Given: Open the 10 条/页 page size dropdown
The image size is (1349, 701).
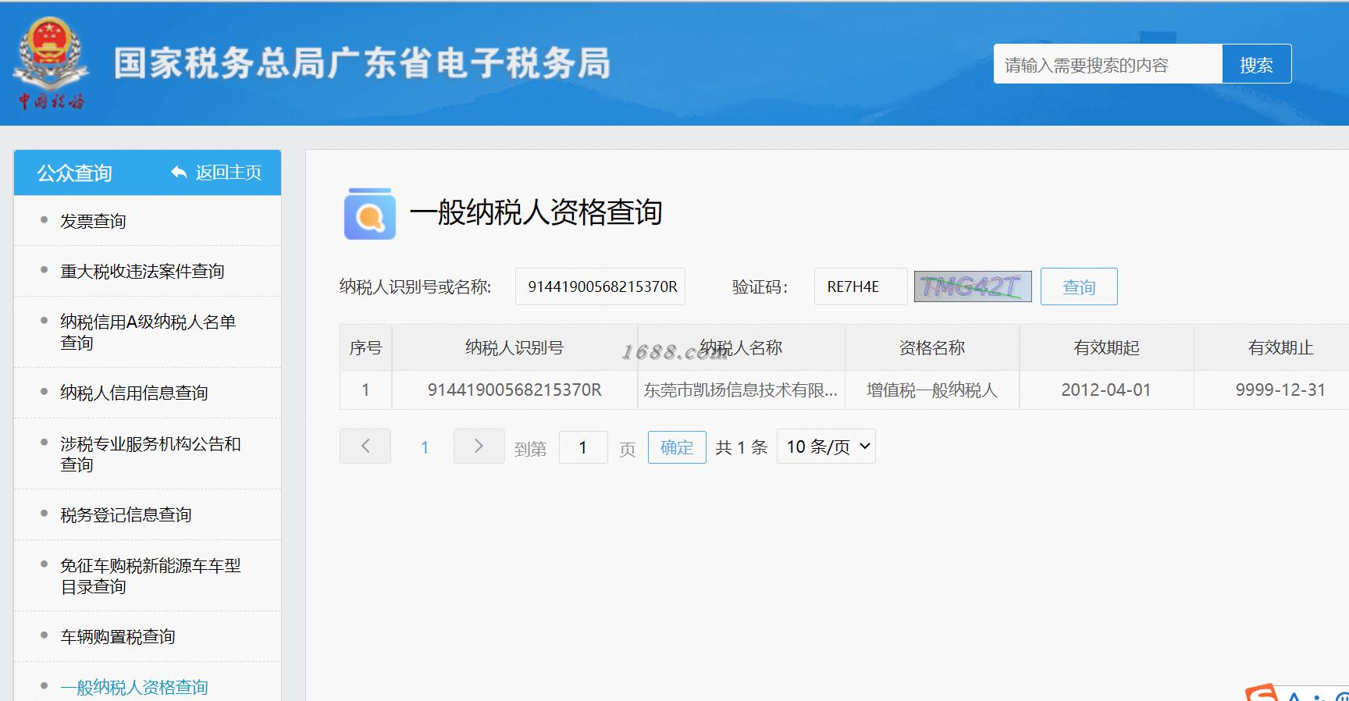Looking at the screenshot, I should pyautogui.click(x=826, y=447).
